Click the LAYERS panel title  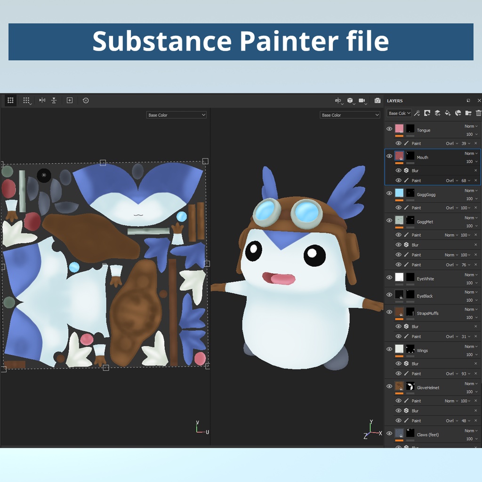(x=395, y=101)
